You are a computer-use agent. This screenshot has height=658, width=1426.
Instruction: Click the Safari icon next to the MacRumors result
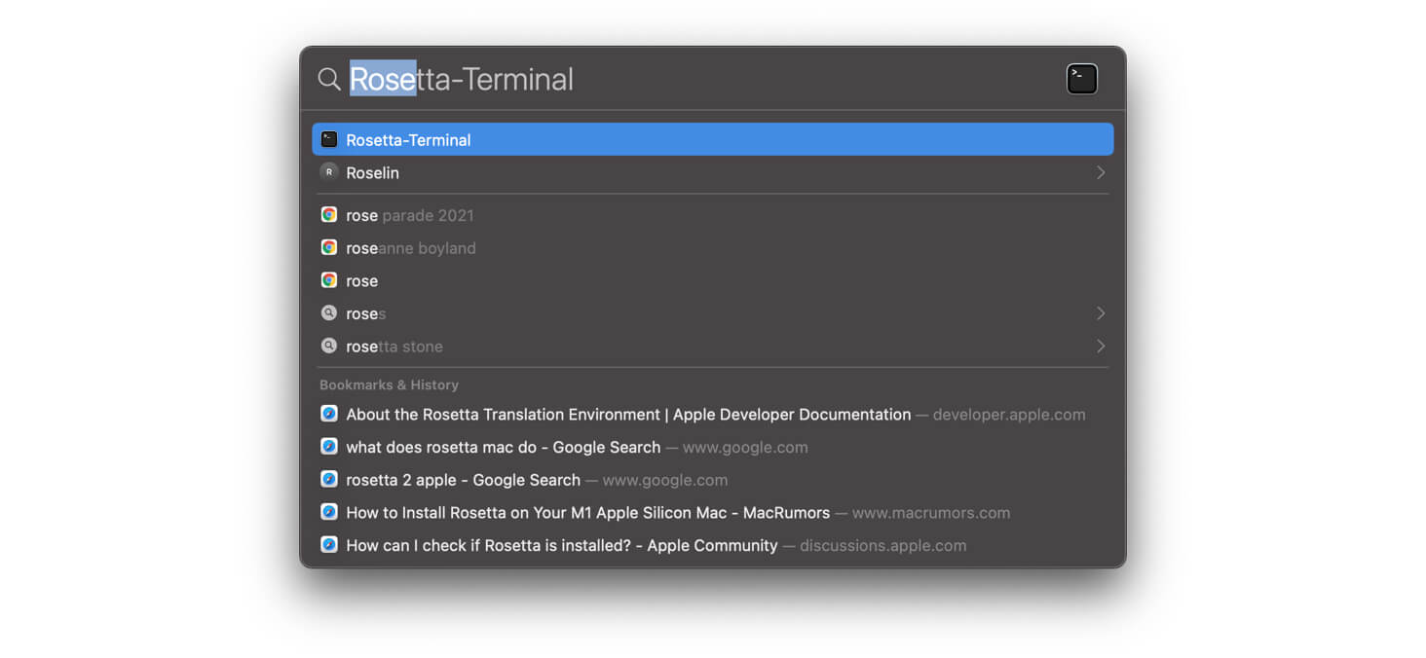click(x=328, y=512)
